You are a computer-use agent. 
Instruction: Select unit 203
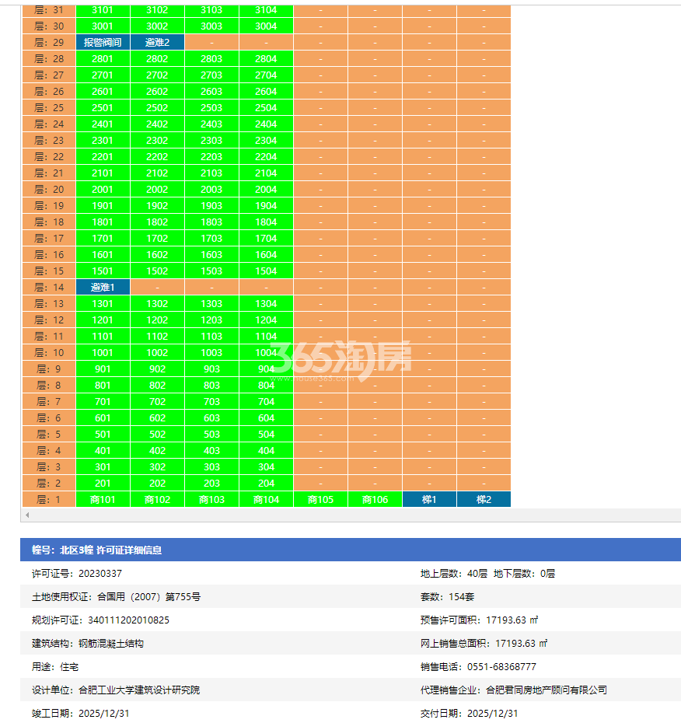211,484
